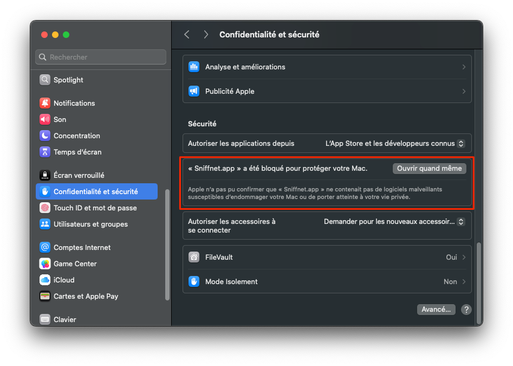Click the Écran verrouillé lock icon
Screen dimensions: 513x366
tap(45, 175)
